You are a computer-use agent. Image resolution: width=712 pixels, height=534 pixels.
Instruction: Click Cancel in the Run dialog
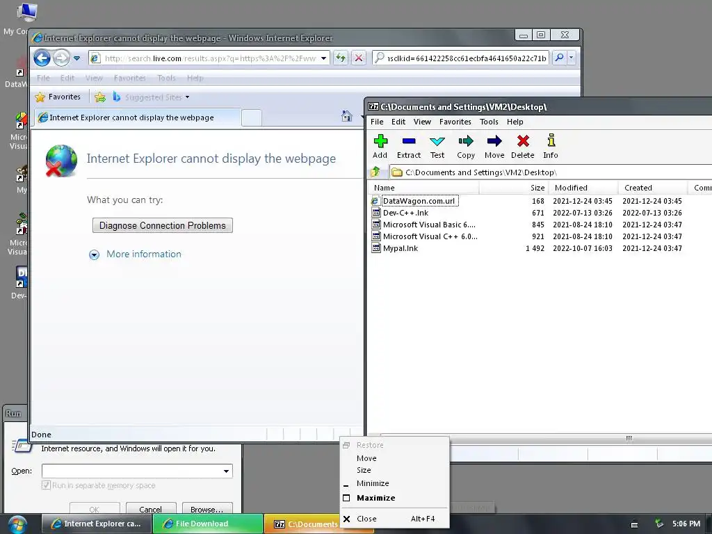pos(150,509)
